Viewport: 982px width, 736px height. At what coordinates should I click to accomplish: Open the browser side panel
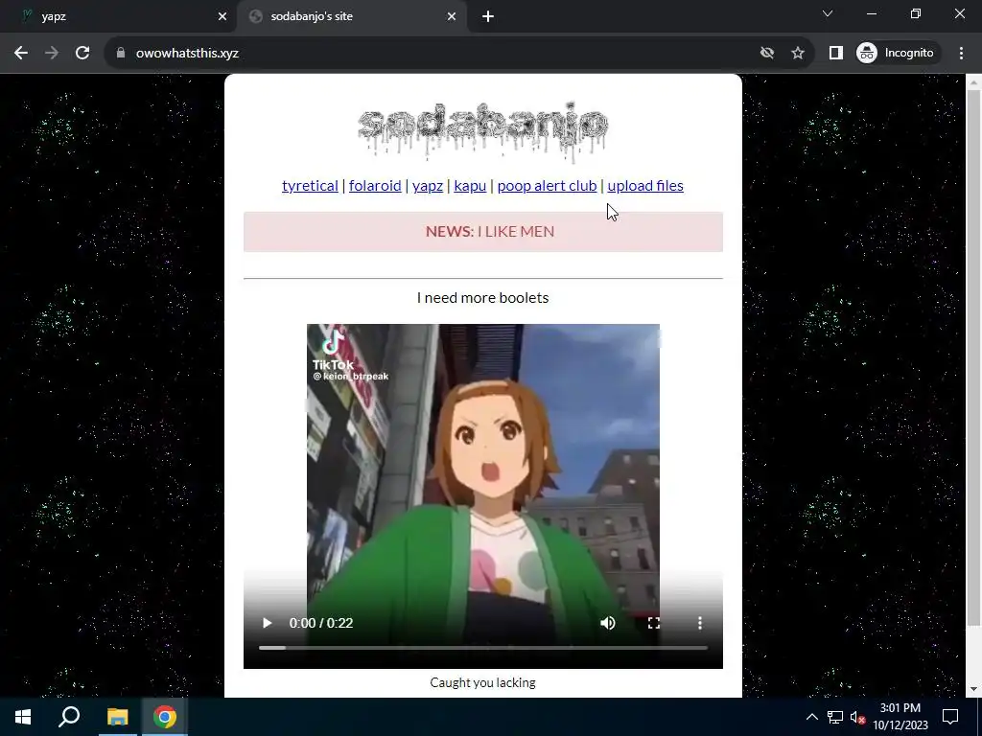(835, 54)
